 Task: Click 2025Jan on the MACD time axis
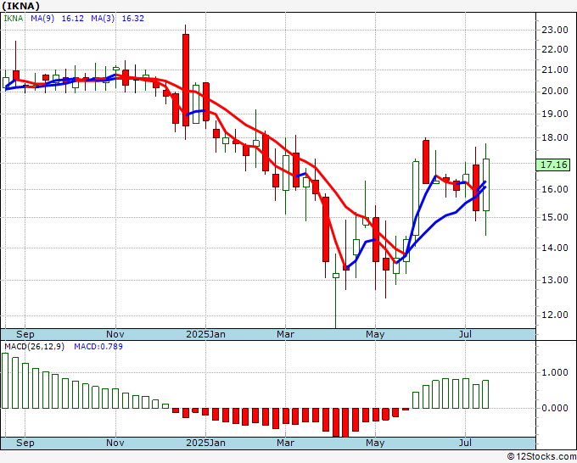click(205, 443)
